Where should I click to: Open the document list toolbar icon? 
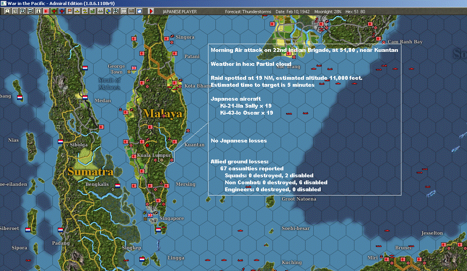15,11
